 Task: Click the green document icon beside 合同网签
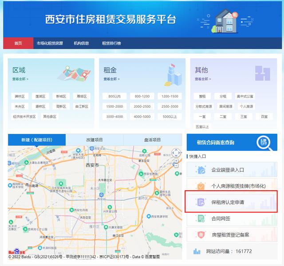(201, 219)
